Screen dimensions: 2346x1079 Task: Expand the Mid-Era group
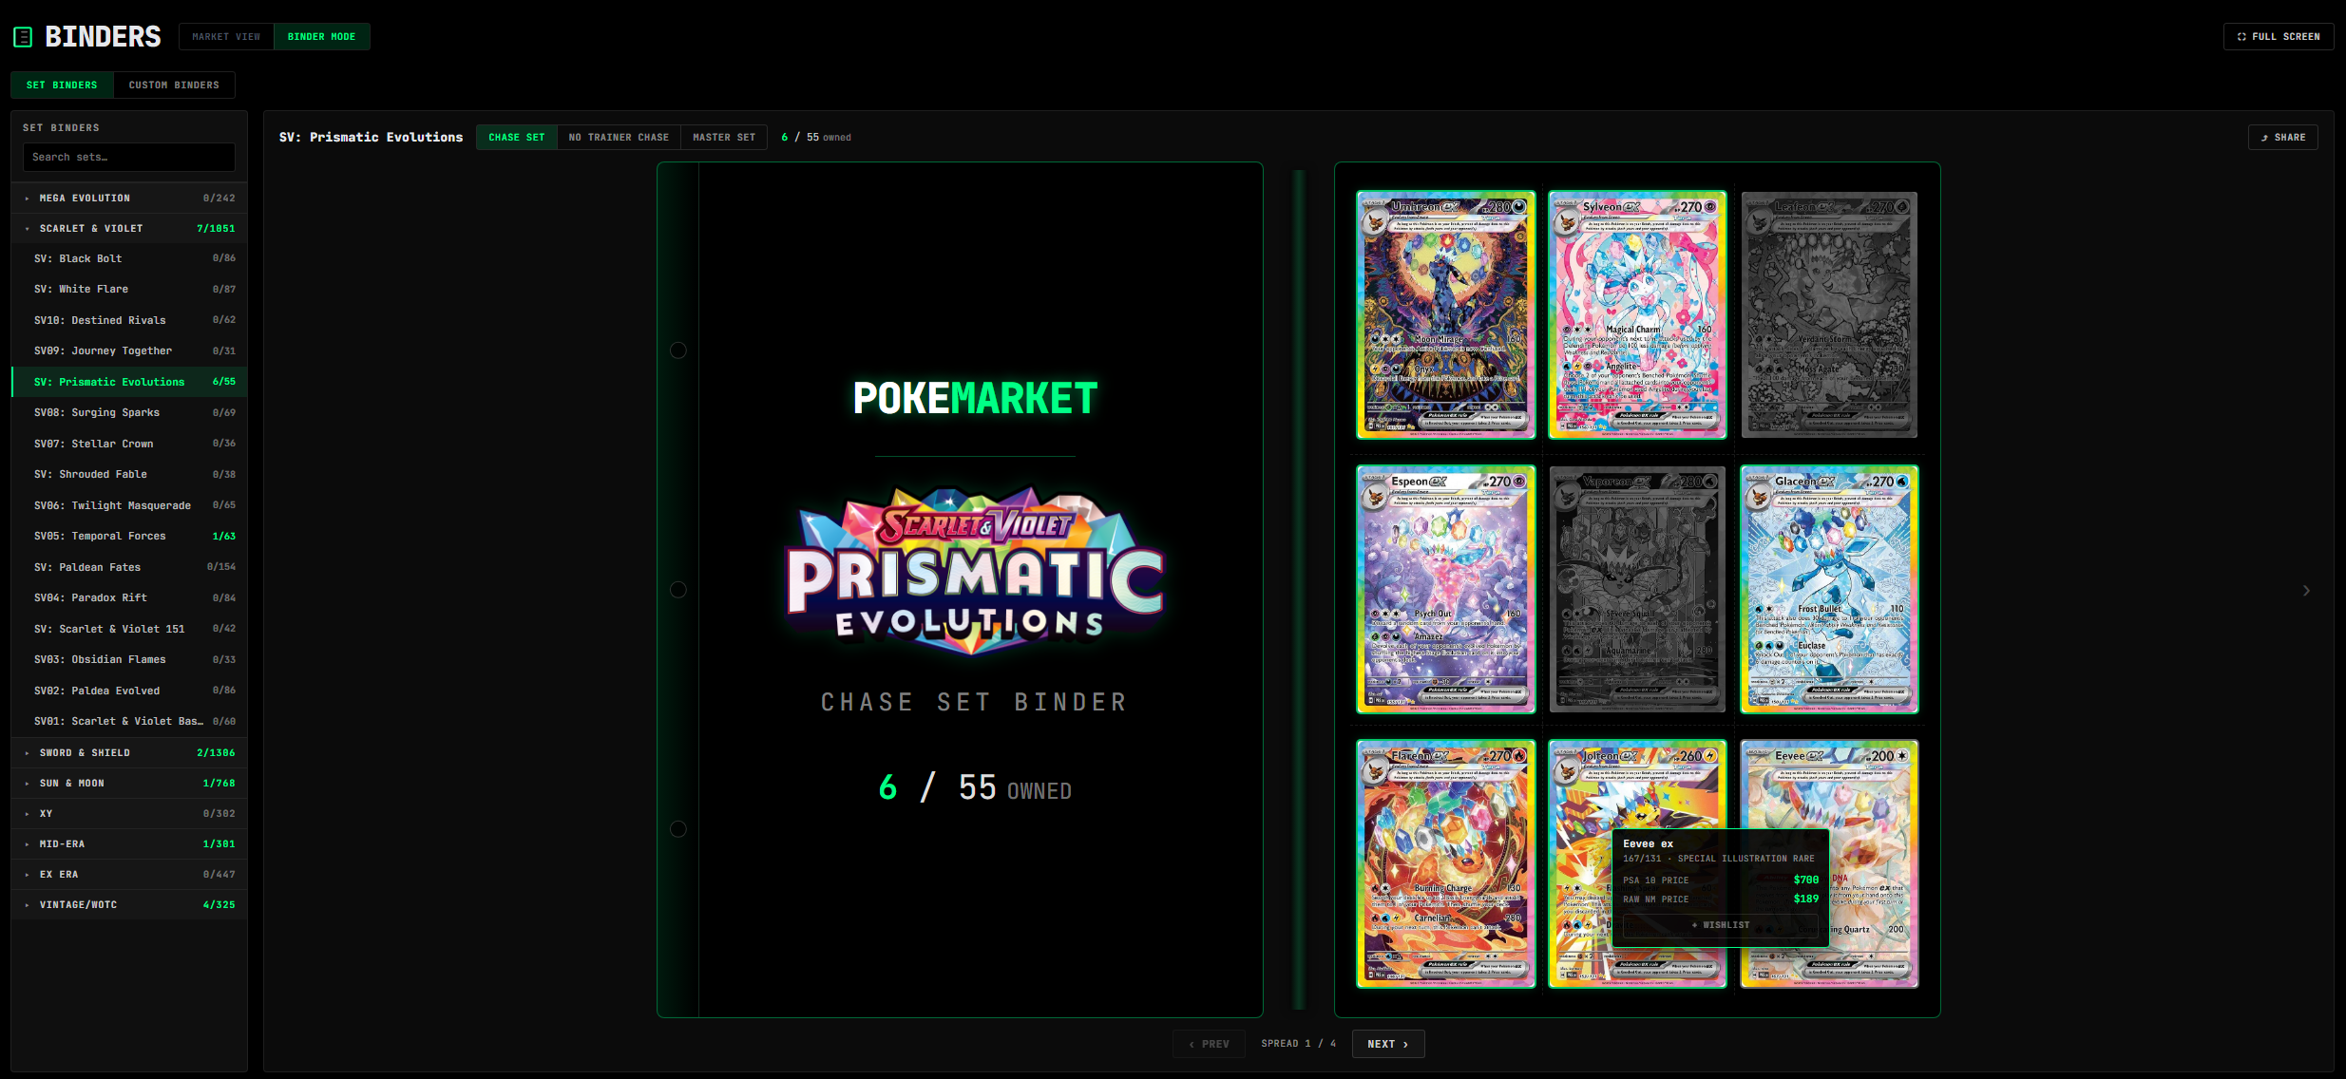[129, 844]
